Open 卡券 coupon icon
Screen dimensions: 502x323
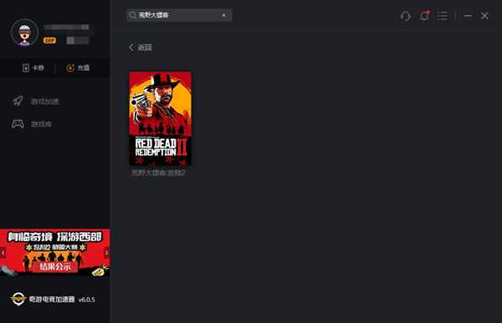pyautogui.click(x=26, y=68)
